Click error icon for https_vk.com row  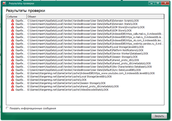point(13,40)
